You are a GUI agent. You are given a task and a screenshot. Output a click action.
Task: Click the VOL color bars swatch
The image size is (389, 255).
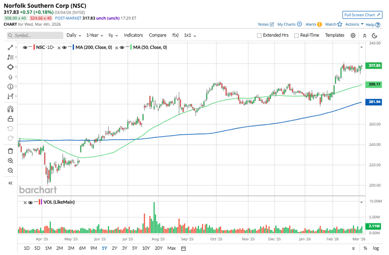41,202
